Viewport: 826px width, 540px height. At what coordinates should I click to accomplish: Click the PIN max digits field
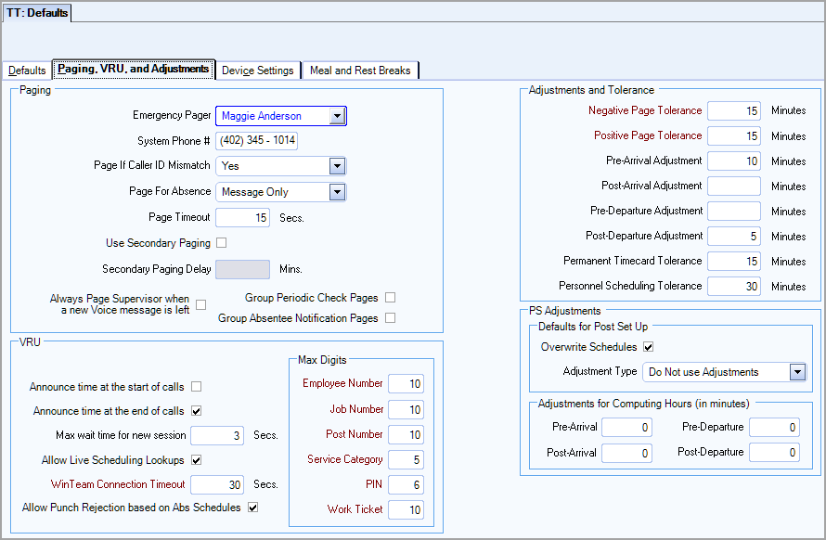[406, 484]
